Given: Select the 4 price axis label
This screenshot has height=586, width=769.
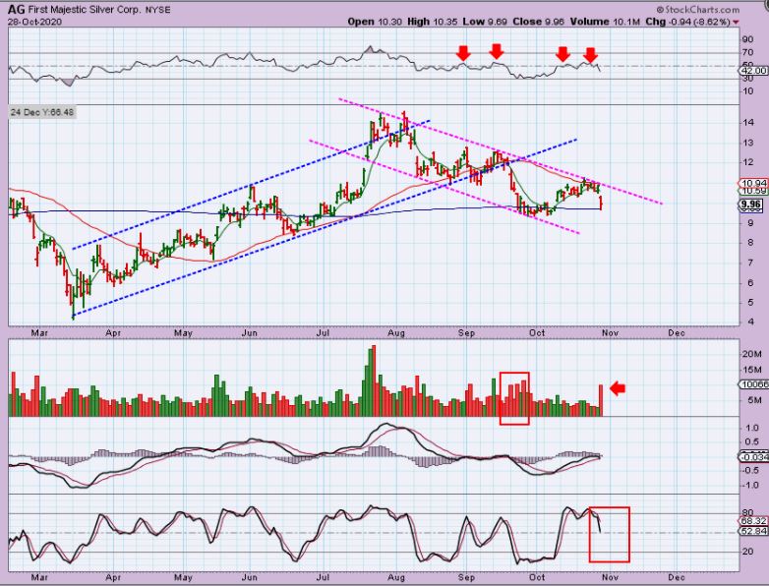Looking at the screenshot, I should (x=751, y=322).
